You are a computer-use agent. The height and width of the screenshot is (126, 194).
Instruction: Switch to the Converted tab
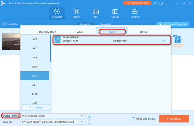(105, 24)
